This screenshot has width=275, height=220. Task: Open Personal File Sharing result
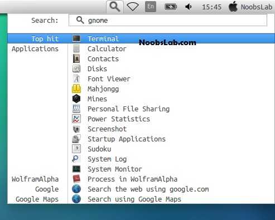(128, 109)
